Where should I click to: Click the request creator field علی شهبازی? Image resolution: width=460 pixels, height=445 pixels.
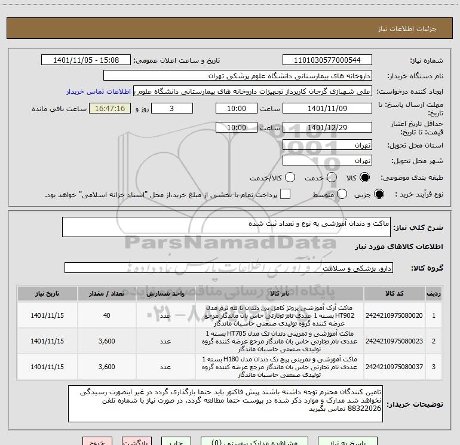(x=253, y=91)
